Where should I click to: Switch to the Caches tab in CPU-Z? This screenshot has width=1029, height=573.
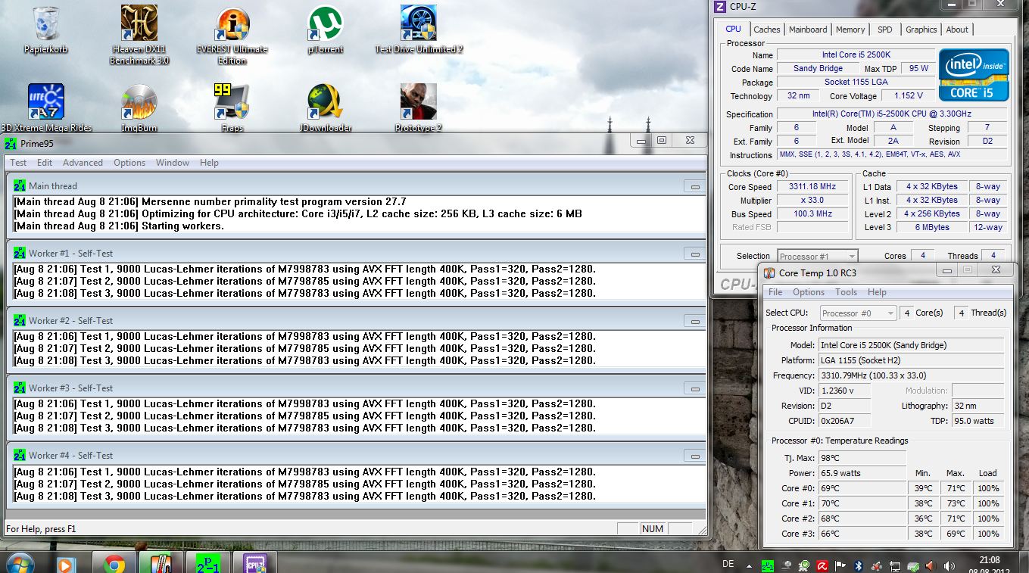coord(766,30)
